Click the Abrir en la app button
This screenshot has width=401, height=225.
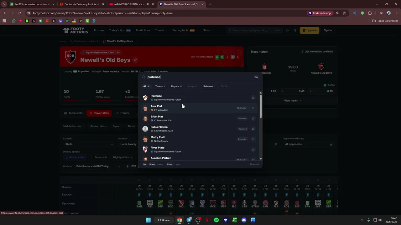pos(320,13)
